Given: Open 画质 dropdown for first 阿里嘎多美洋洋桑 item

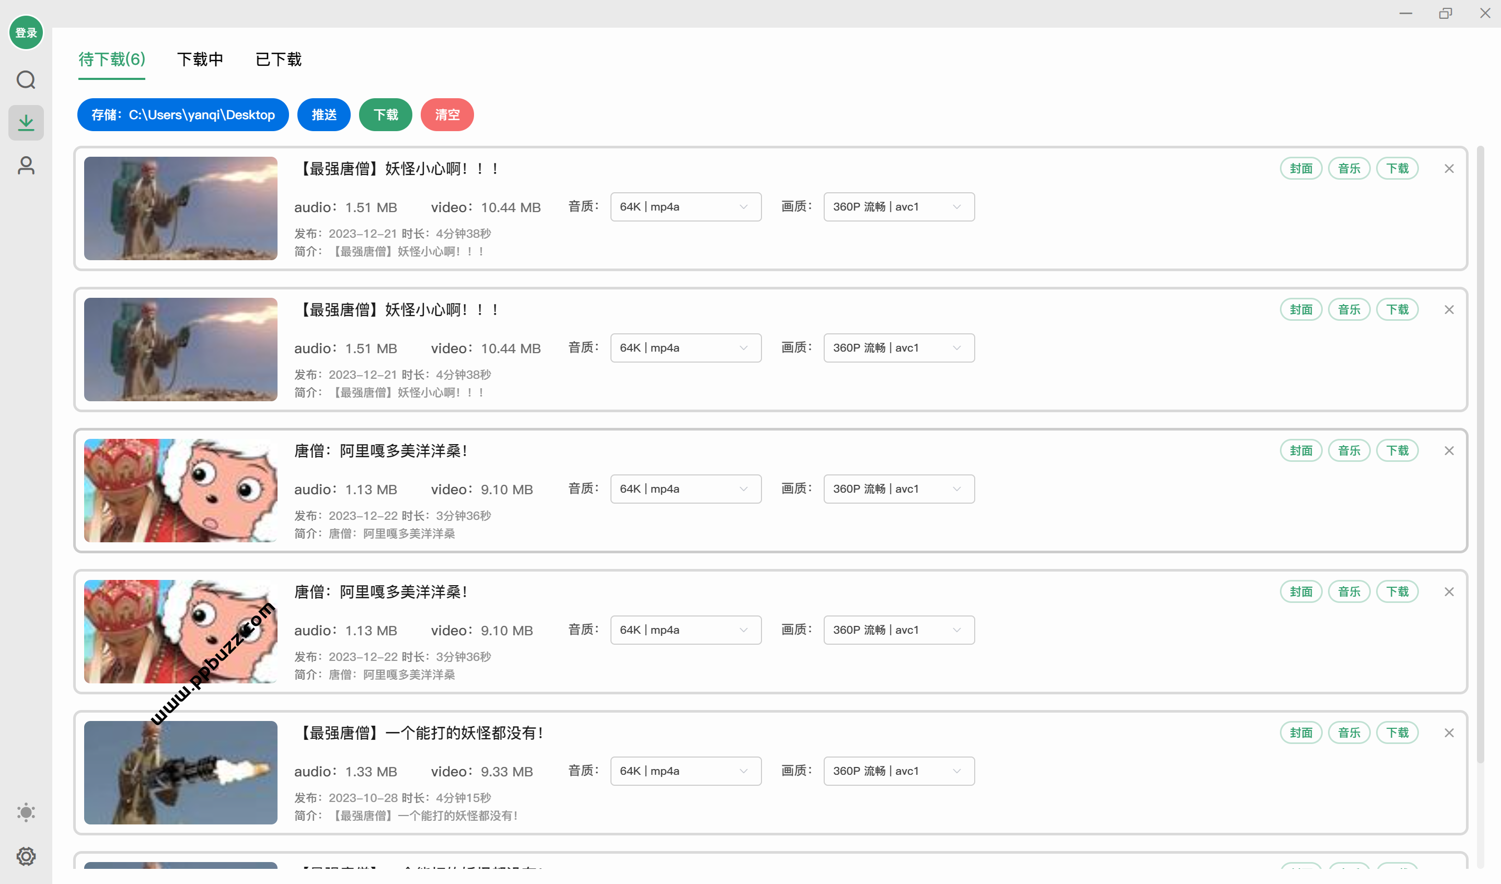Looking at the screenshot, I should coord(899,489).
